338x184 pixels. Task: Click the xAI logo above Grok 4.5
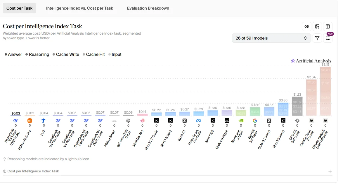pos(227,121)
